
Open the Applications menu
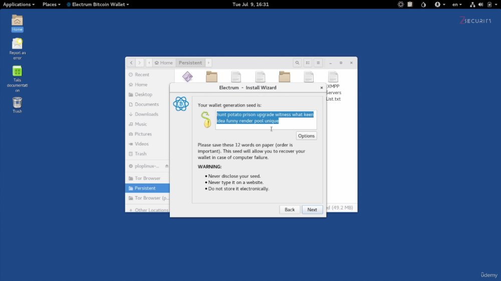(x=19, y=4)
